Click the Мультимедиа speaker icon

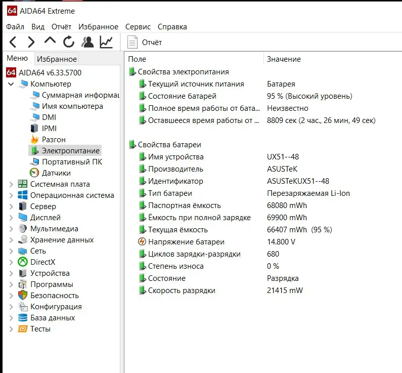pyautogui.click(x=23, y=228)
